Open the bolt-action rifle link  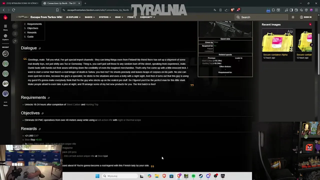pos(105,120)
